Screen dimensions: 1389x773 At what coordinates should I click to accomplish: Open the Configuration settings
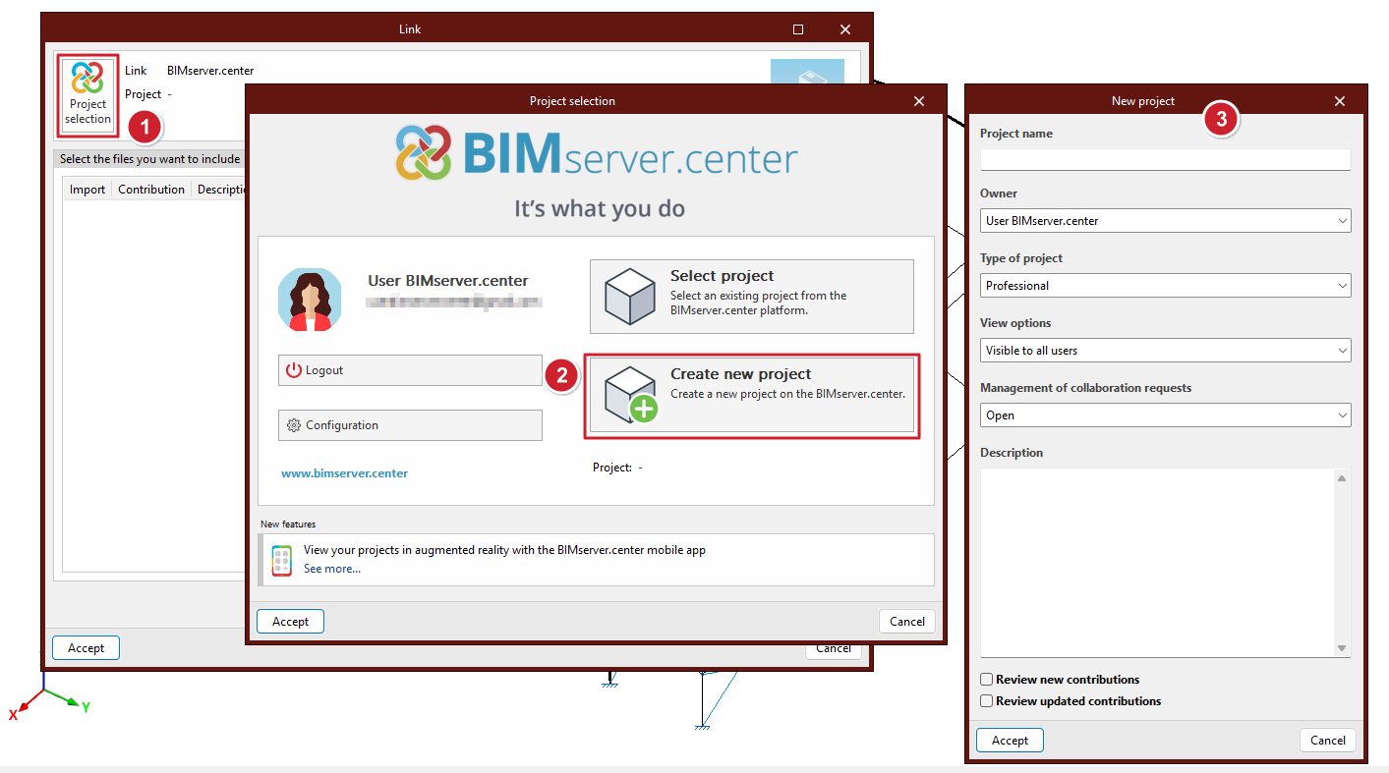pos(410,425)
